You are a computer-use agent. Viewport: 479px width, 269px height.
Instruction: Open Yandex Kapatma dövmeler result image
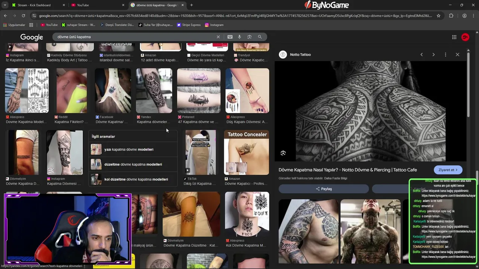(154, 90)
